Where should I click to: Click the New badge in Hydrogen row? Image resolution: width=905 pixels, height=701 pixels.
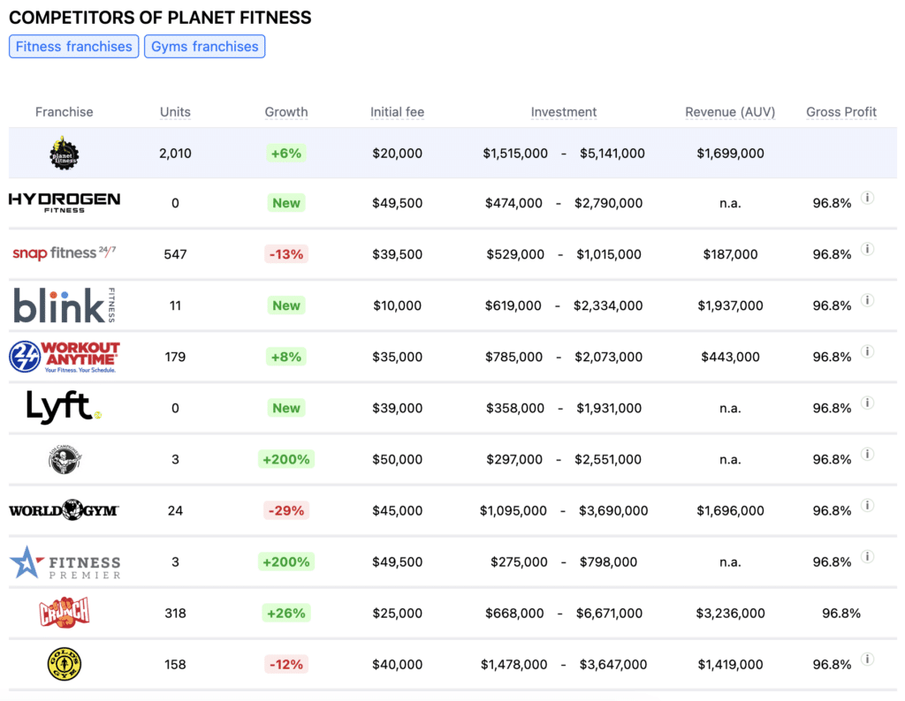tap(286, 203)
